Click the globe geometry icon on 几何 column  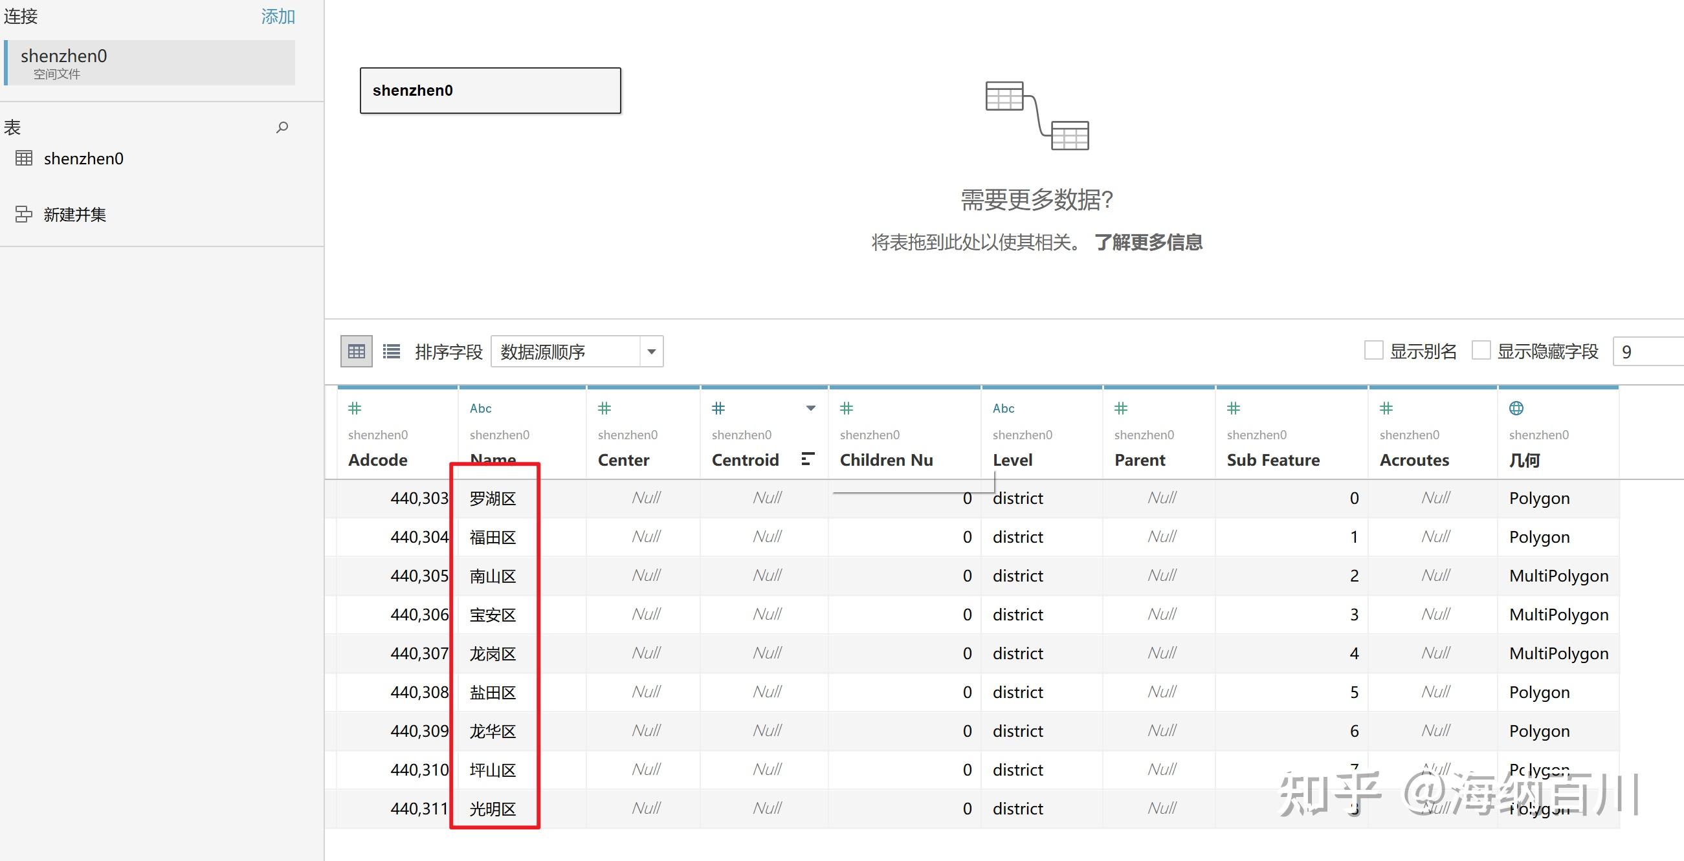[x=1516, y=408]
